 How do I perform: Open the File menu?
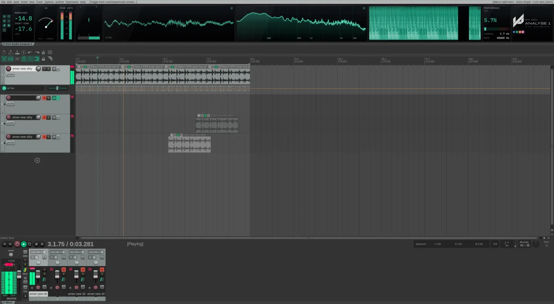click(x=3, y=2)
